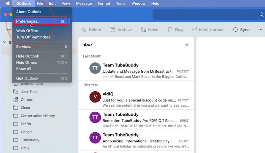Open the Help menu
Screen dimensions: 265x153
point(155,3)
